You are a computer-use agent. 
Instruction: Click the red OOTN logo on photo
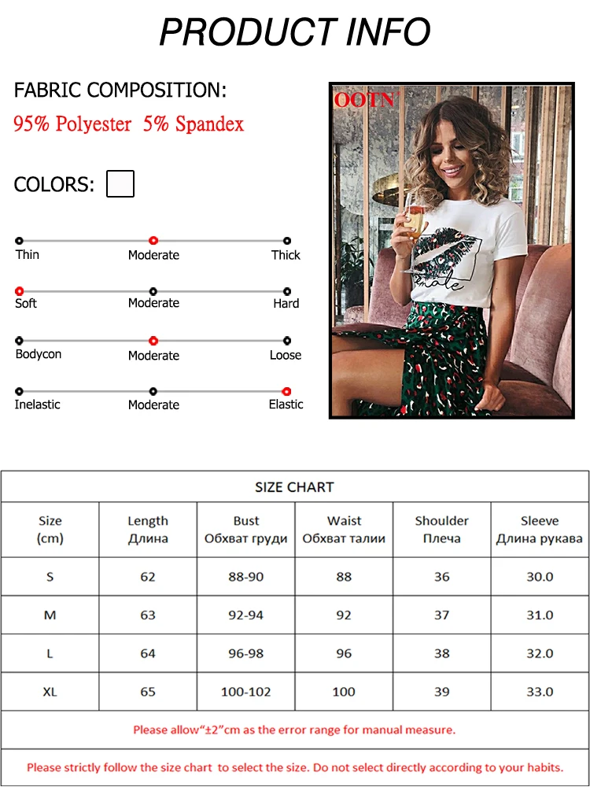coord(365,99)
